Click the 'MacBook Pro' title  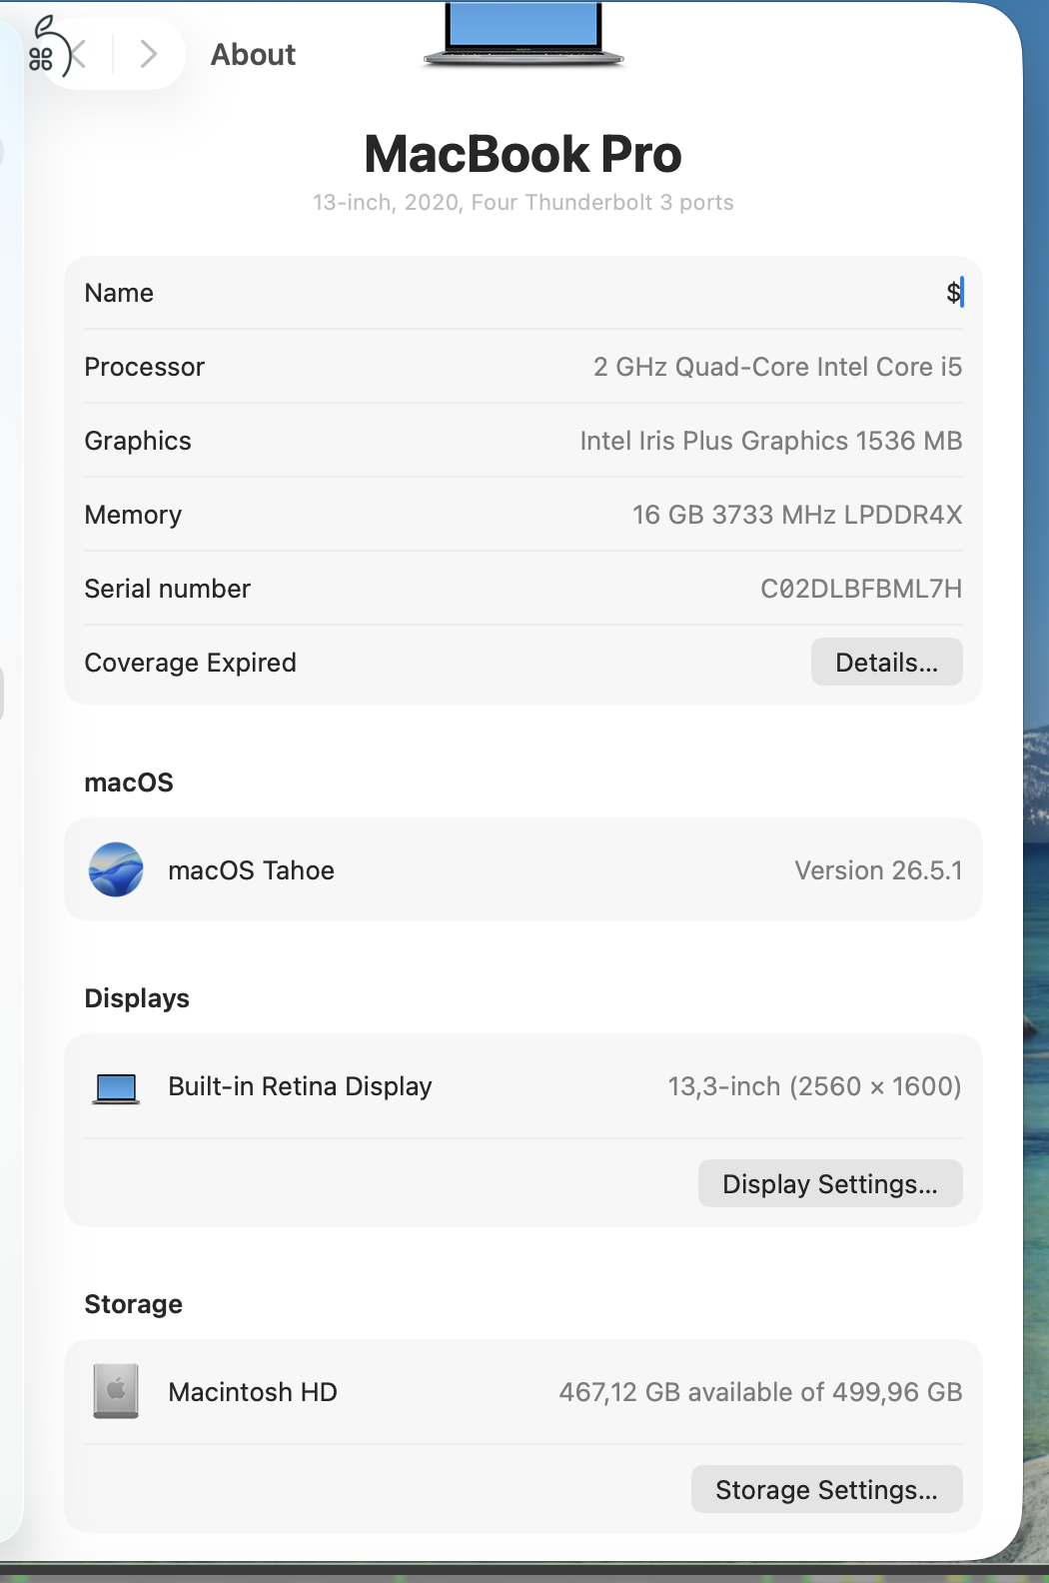(x=524, y=154)
